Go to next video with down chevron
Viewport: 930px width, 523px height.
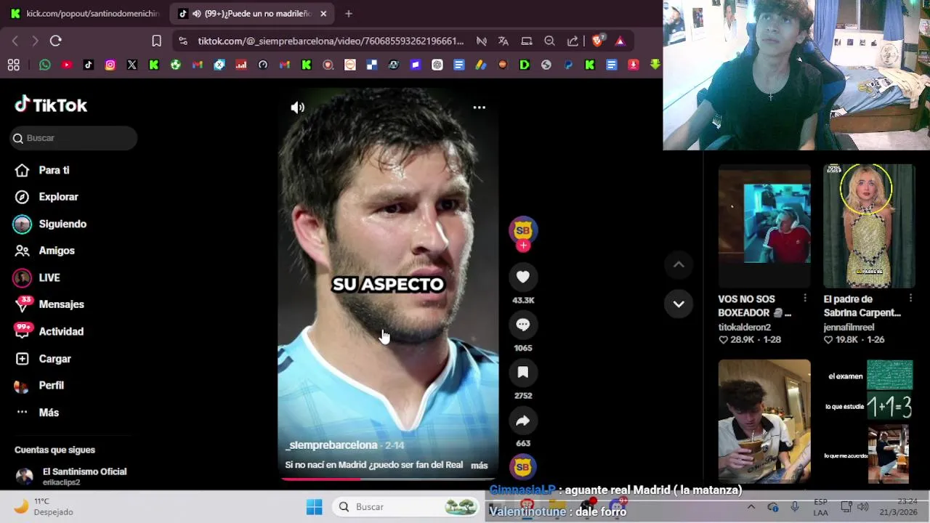679,304
